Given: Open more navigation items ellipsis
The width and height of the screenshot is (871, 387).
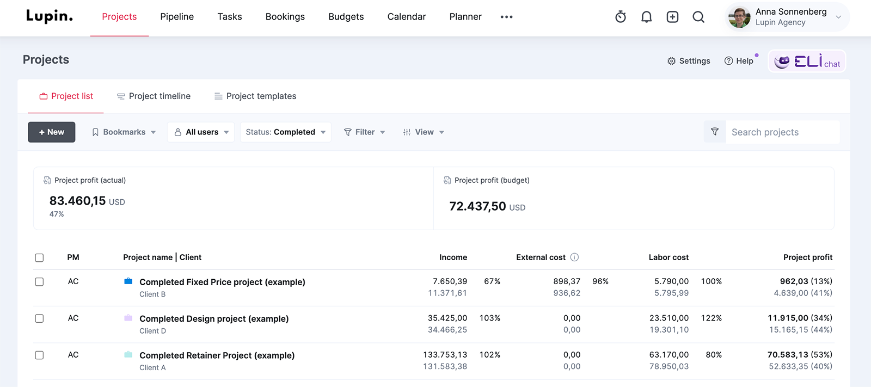Looking at the screenshot, I should (506, 17).
